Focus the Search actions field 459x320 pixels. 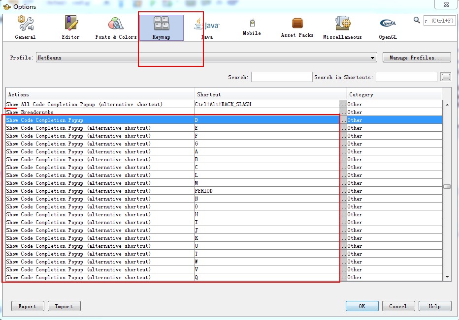tap(282, 77)
